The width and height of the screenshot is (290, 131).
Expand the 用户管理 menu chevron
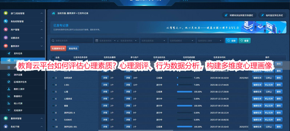point(42,30)
